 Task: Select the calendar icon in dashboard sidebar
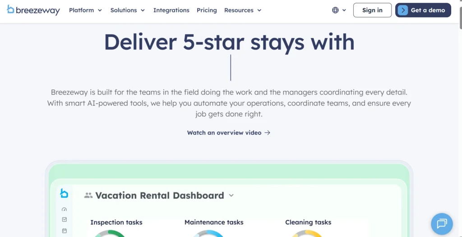click(64, 231)
